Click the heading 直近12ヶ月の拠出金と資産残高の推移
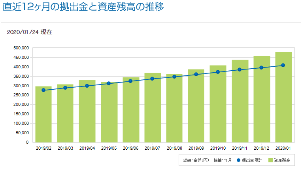This screenshot has height=173, width=302. 83,7
